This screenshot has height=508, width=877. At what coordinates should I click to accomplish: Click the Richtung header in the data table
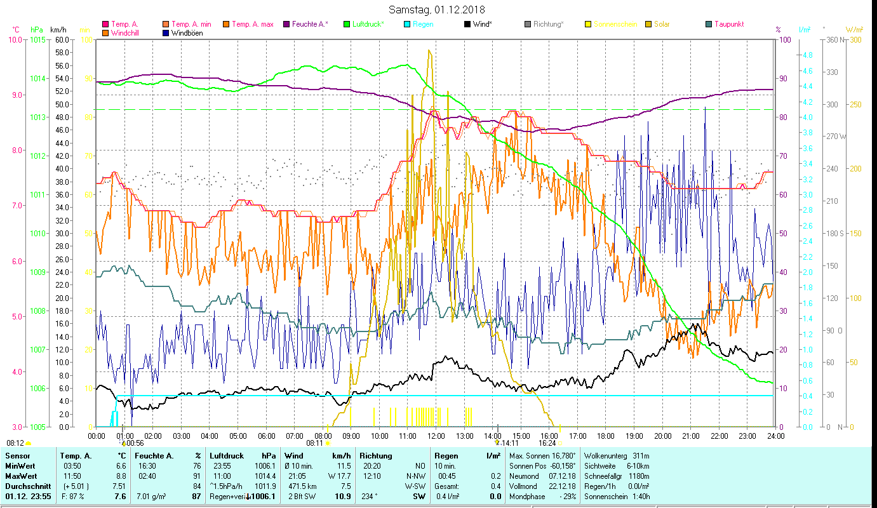[x=376, y=456]
